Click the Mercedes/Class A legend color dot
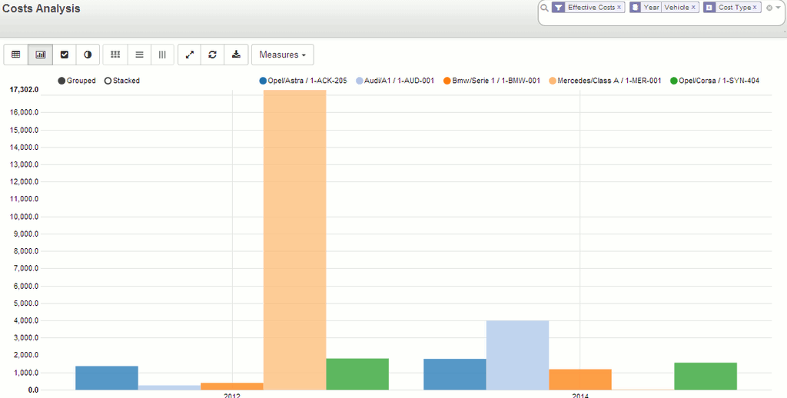The height and width of the screenshot is (398, 787). (x=553, y=81)
